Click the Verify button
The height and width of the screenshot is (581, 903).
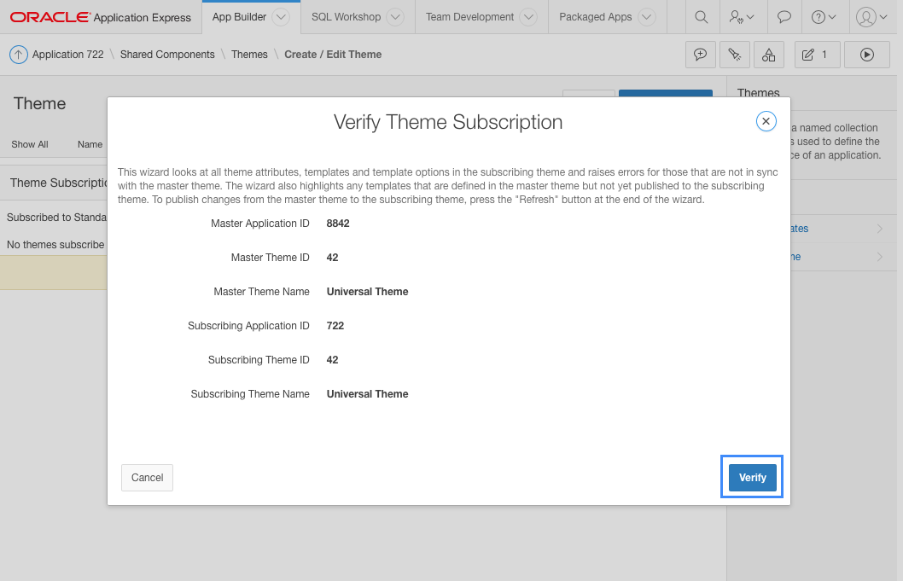(x=752, y=478)
